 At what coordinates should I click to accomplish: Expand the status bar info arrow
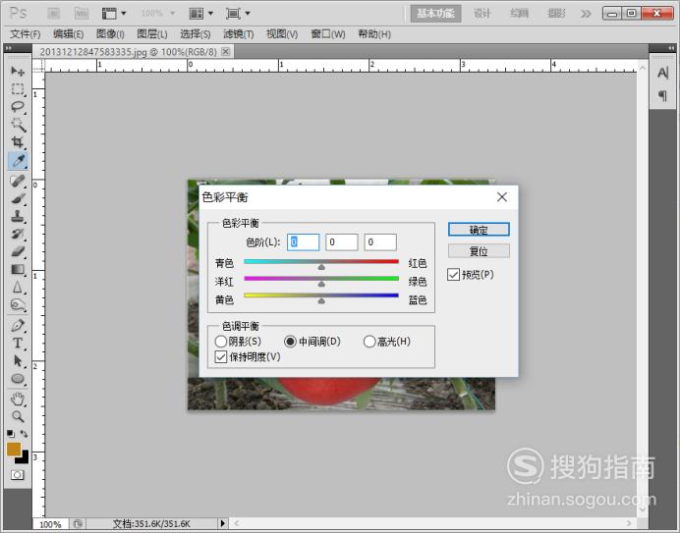[222, 523]
